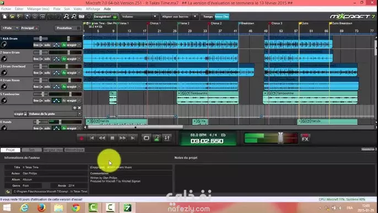Open arm dropdown arrow on Tambourine track

tap(79, 100)
